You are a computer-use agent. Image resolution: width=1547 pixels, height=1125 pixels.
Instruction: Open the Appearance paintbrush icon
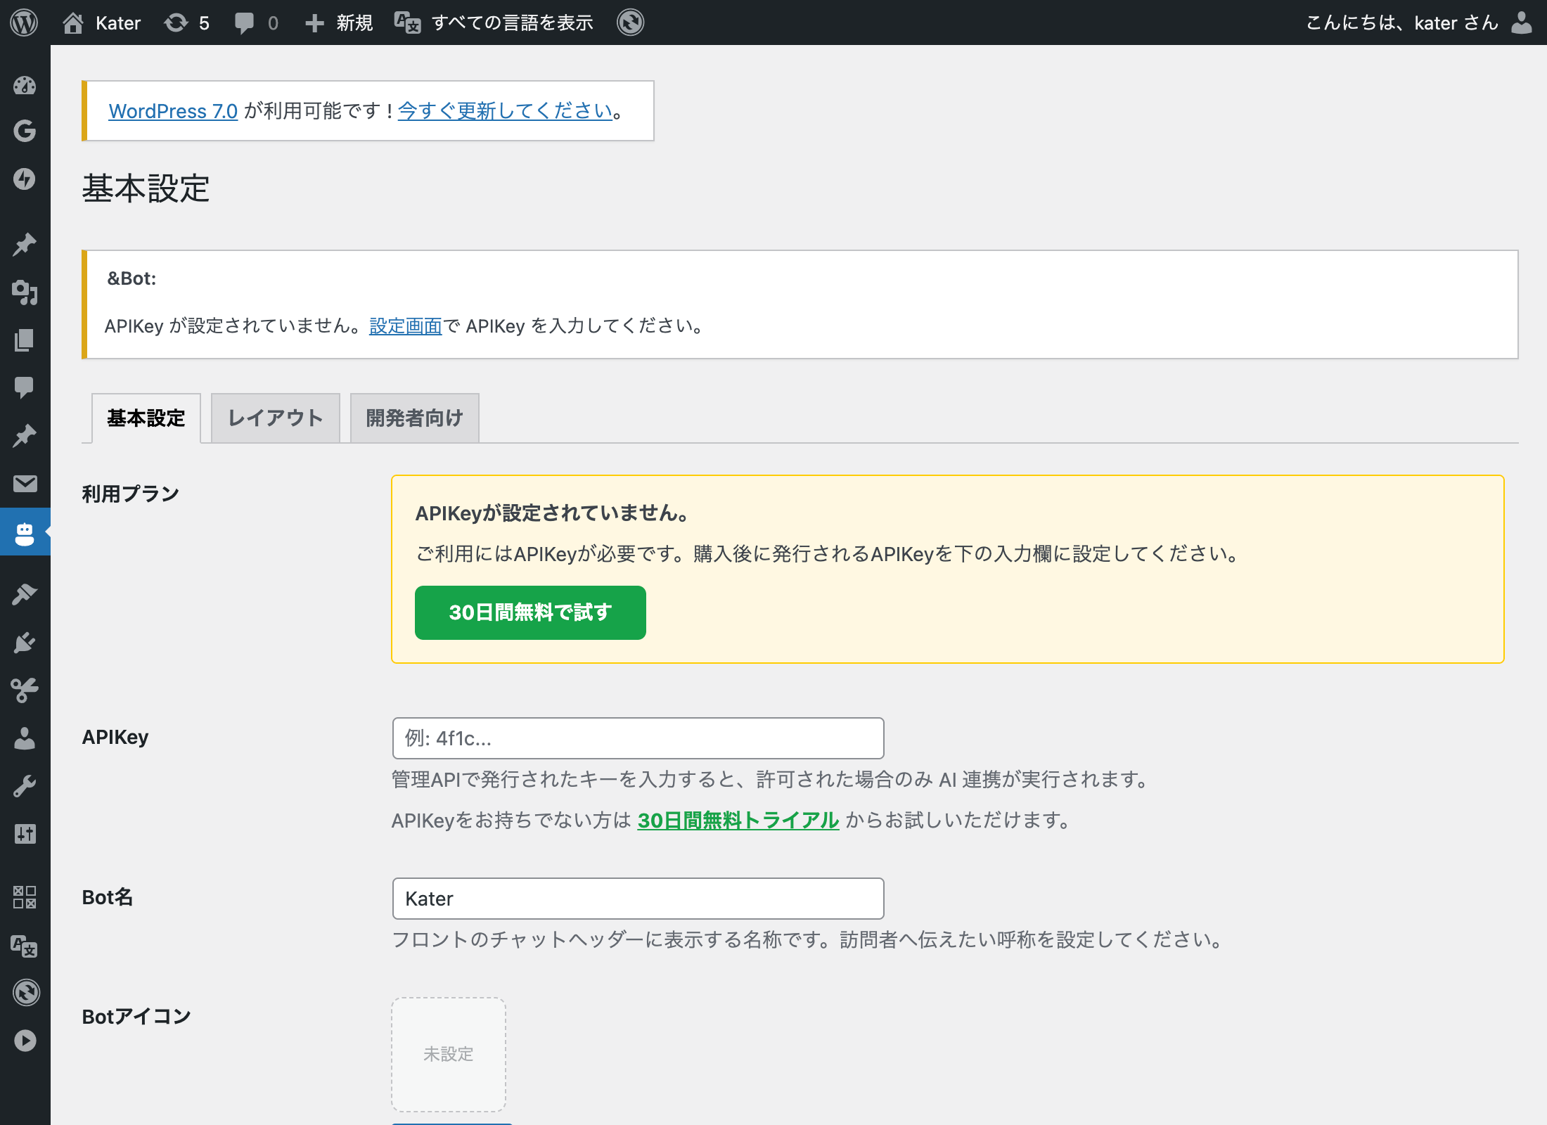(x=25, y=595)
